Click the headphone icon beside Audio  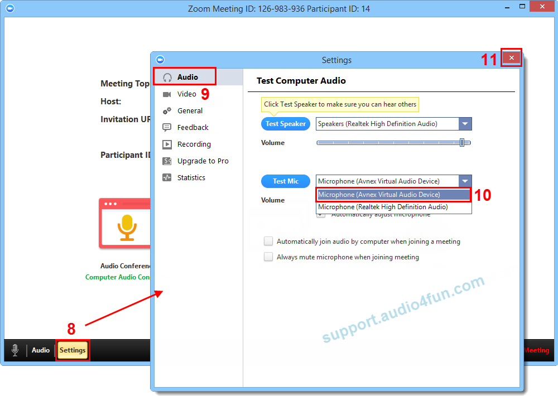click(167, 78)
